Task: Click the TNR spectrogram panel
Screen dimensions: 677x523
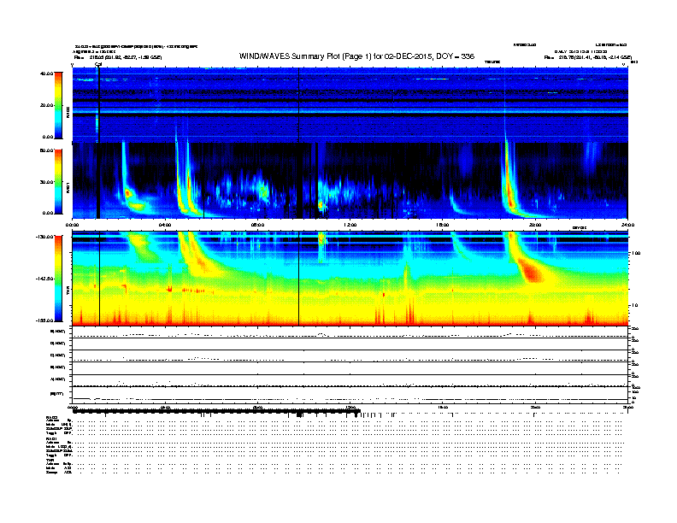Action: click(350, 279)
